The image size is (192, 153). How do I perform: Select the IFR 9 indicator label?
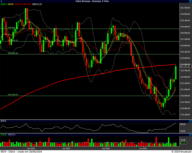coord(3,121)
